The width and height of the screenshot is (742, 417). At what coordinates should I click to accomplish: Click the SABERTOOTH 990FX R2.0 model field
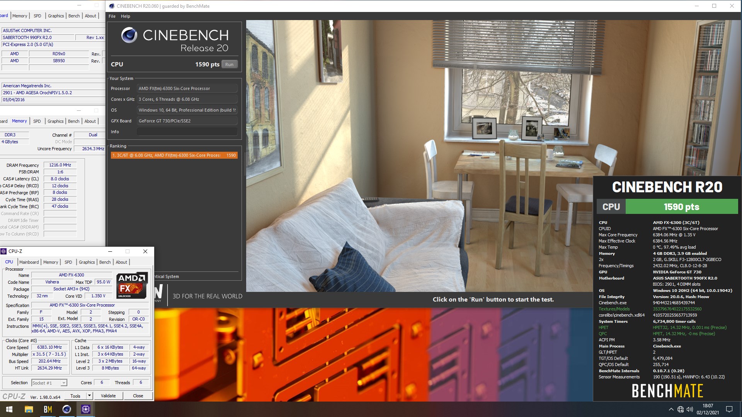click(x=38, y=37)
